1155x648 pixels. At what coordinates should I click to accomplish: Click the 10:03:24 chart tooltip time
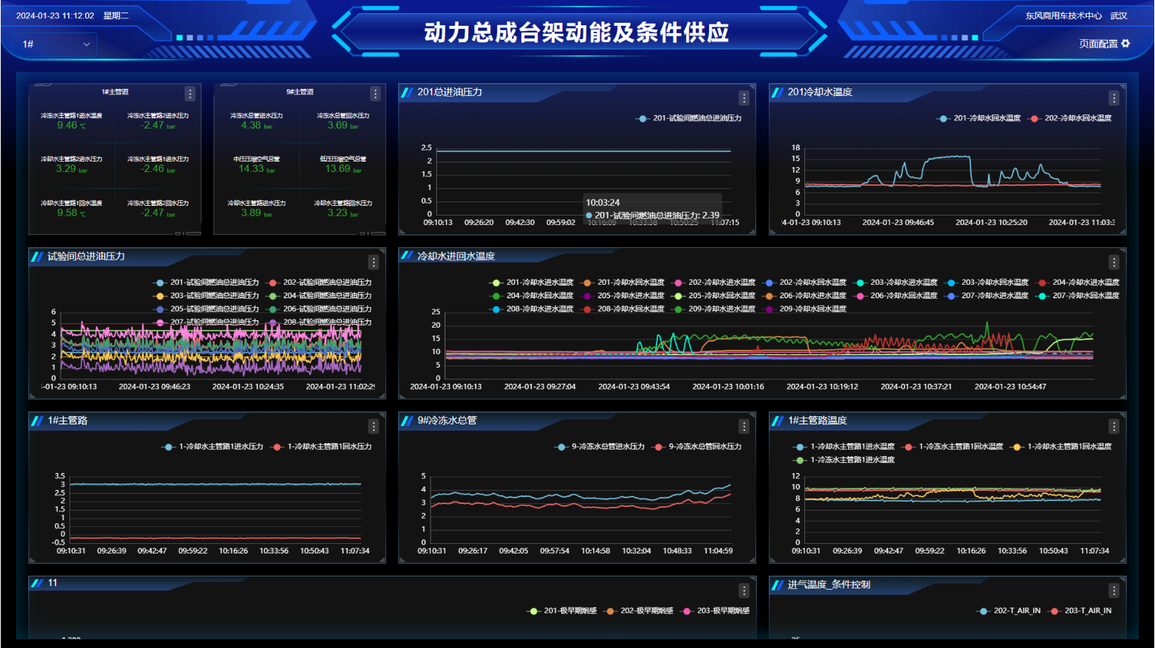[x=603, y=202]
